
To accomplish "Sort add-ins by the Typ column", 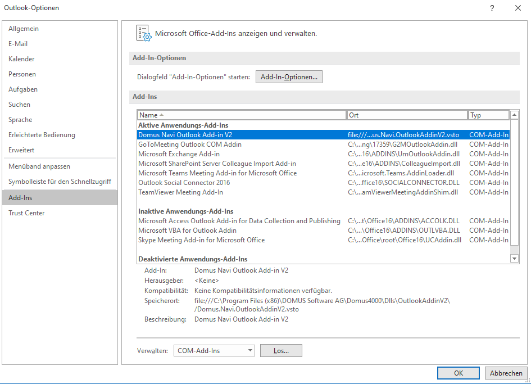I will 489,115.
